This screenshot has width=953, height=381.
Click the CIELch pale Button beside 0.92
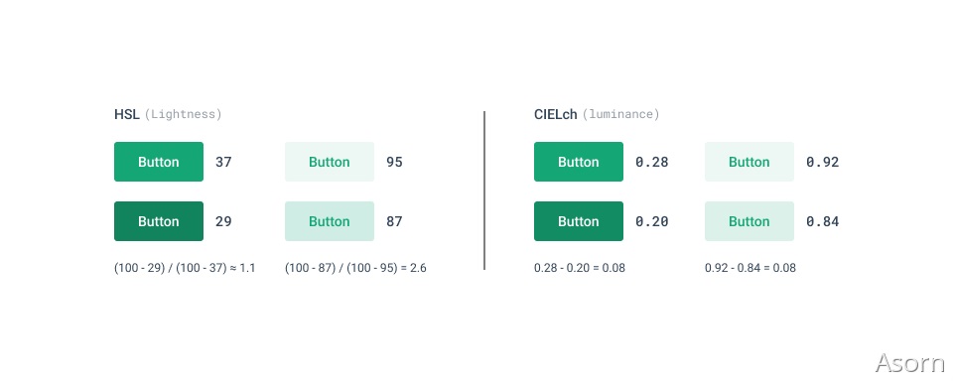pos(749,162)
